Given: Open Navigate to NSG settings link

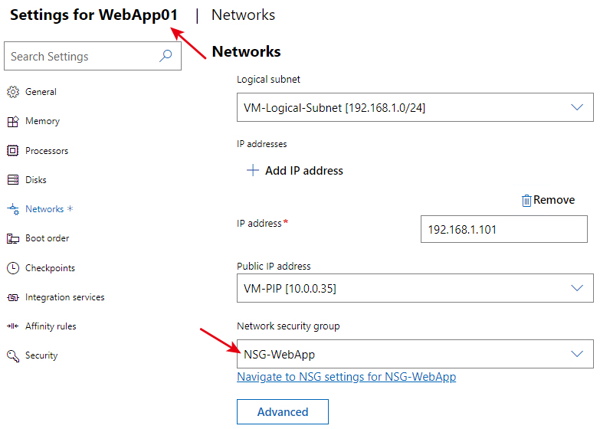Looking at the screenshot, I should 346,377.
